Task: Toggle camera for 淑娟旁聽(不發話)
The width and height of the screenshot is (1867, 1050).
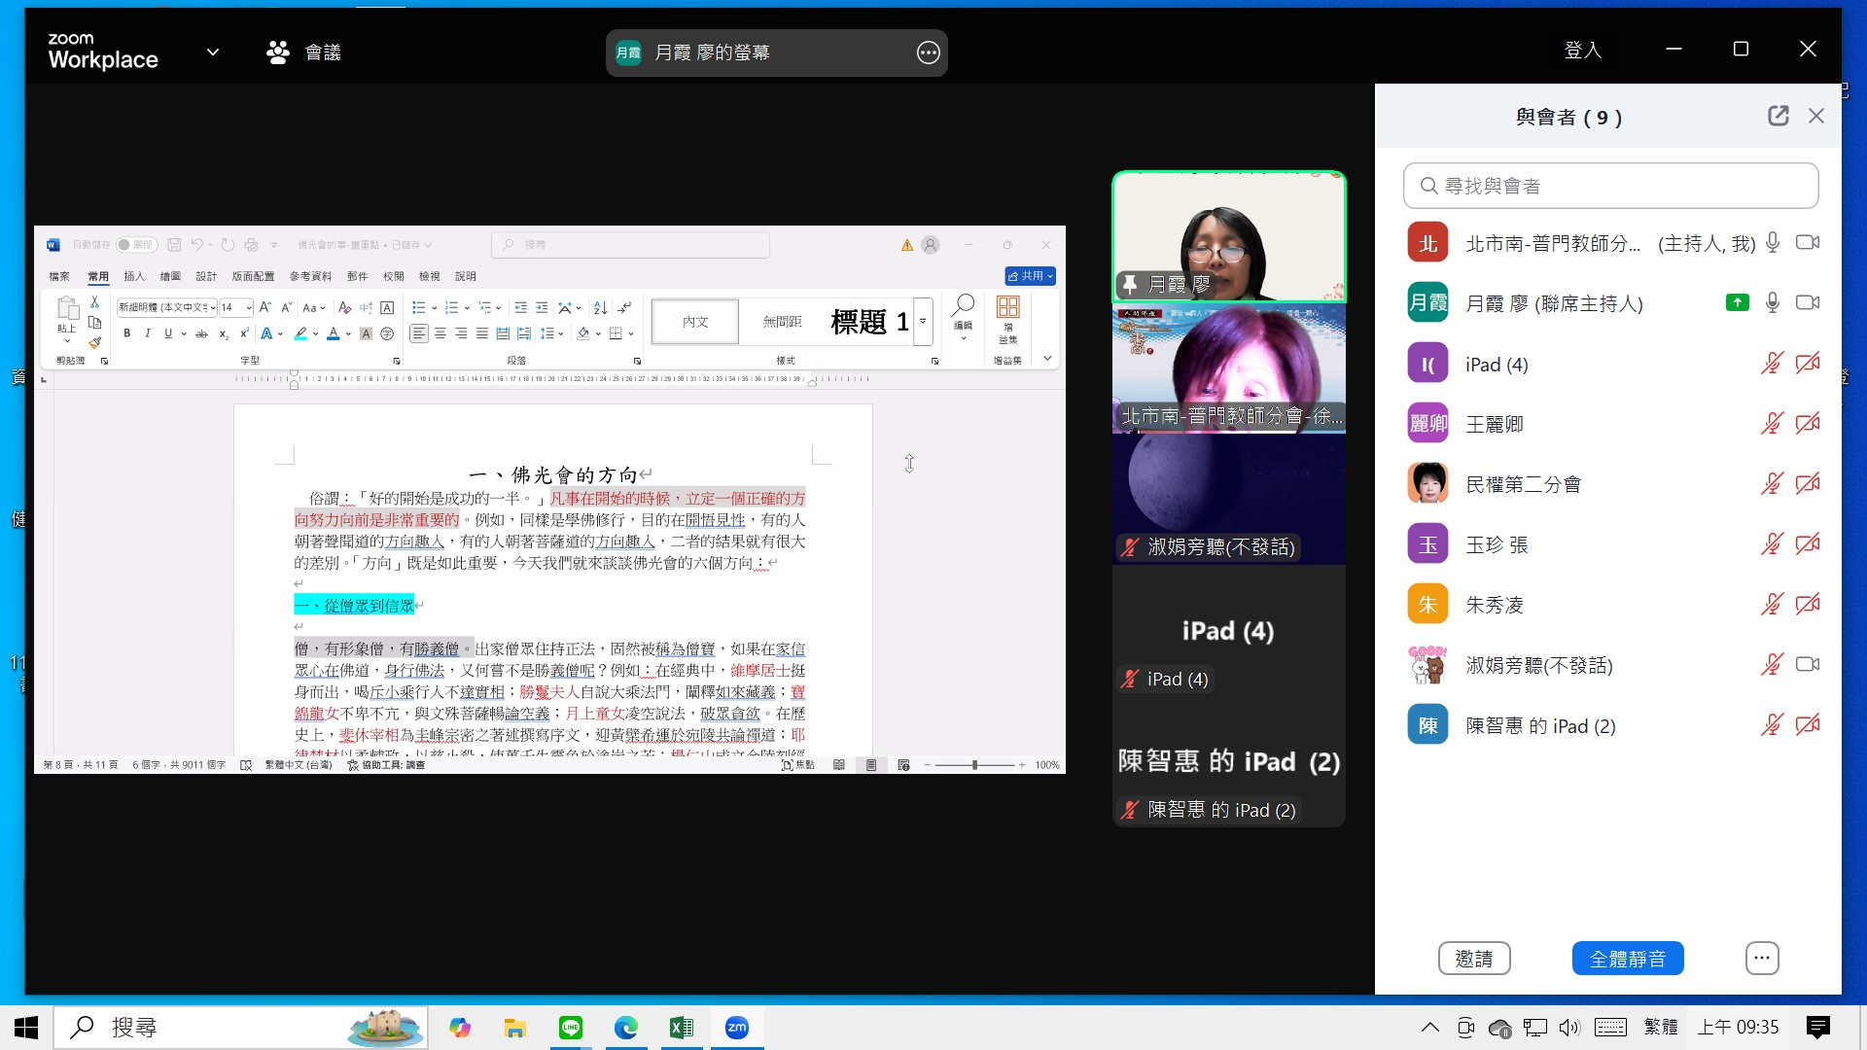Action: pyautogui.click(x=1807, y=665)
